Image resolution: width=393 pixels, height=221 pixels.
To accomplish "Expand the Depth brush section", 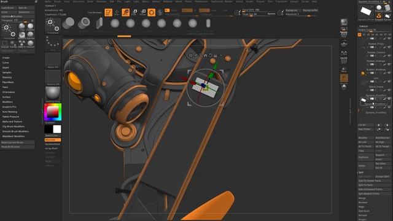I will point(6,68).
